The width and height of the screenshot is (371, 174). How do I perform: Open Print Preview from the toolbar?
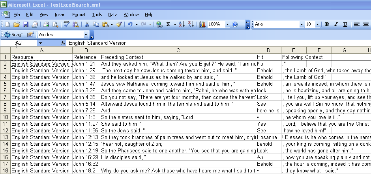[x=55, y=24]
